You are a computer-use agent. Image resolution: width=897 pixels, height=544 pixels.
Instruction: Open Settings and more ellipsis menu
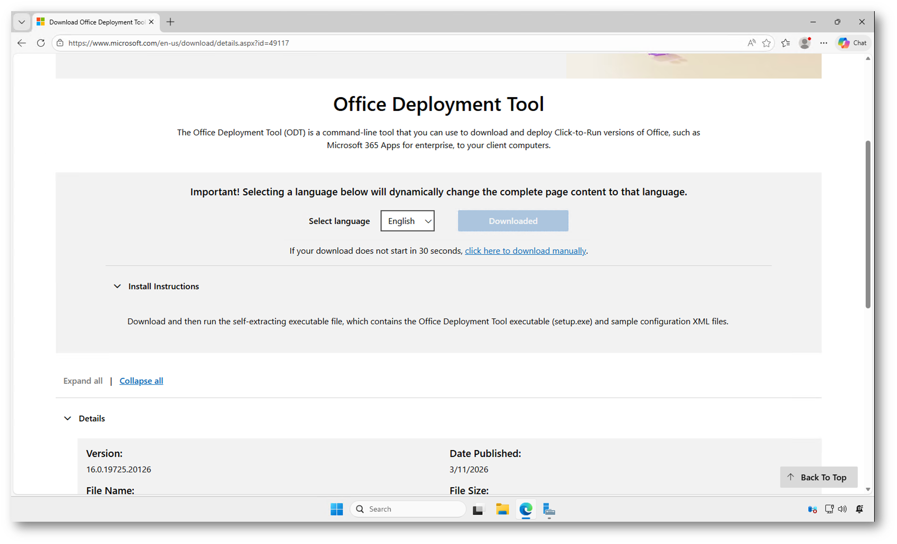[x=823, y=43]
